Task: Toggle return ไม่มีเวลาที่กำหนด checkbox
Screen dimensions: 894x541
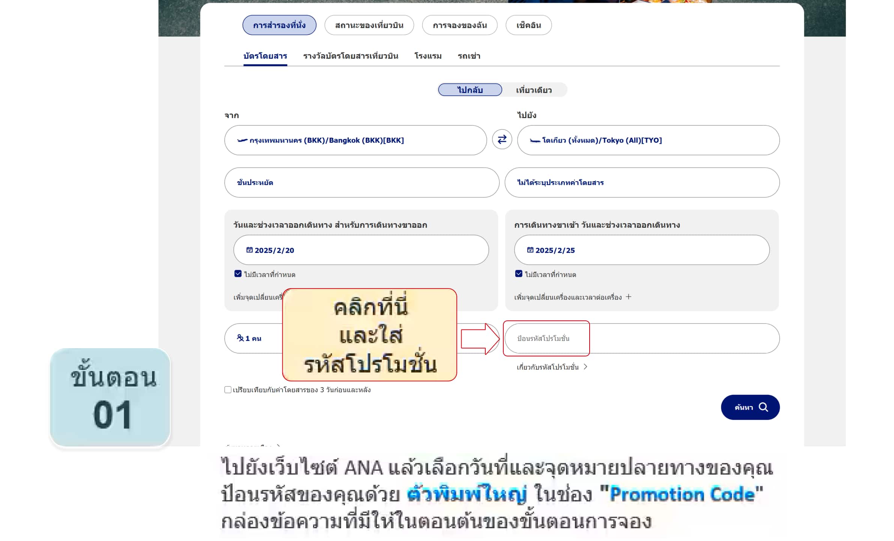Action: click(x=519, y=274)
